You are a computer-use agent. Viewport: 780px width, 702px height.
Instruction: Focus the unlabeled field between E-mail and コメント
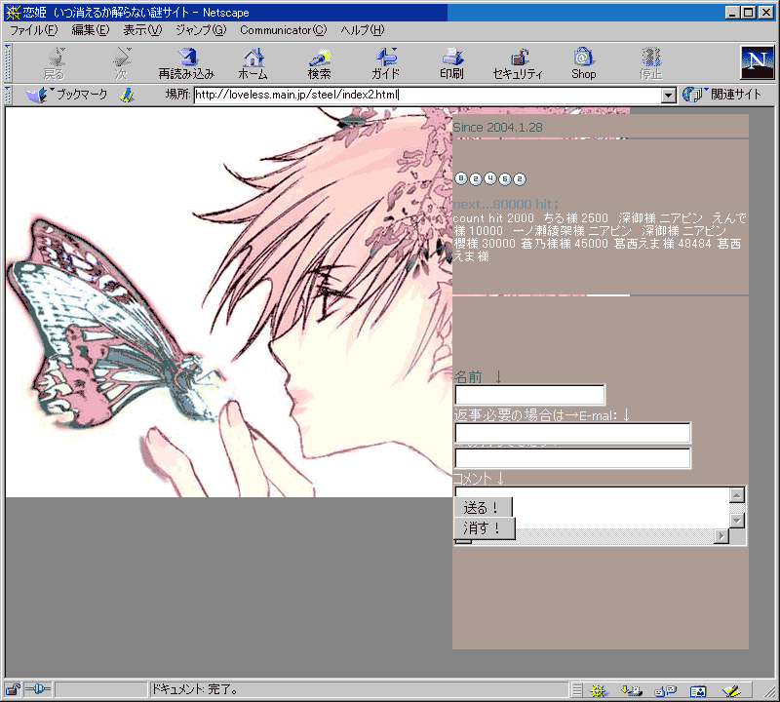coord(572,458)
